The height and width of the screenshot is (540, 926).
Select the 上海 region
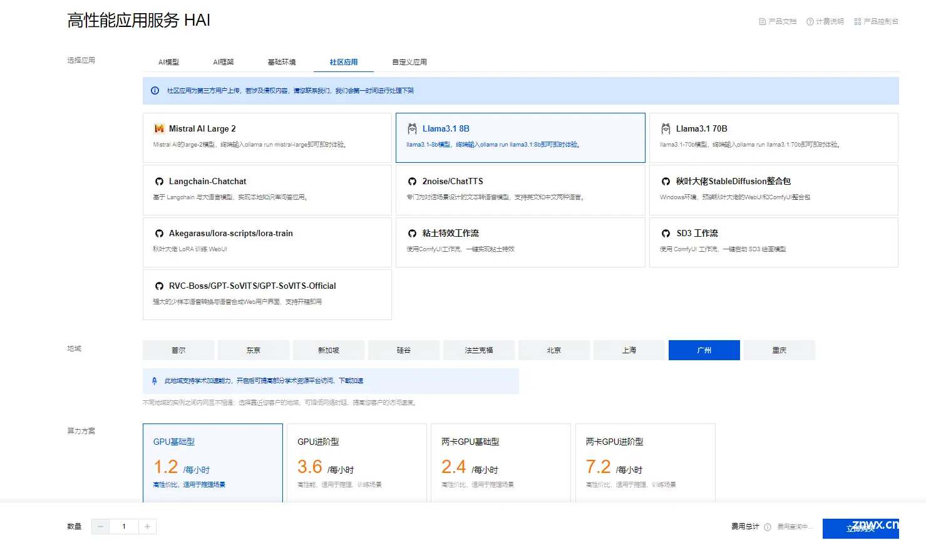(629, 350)
